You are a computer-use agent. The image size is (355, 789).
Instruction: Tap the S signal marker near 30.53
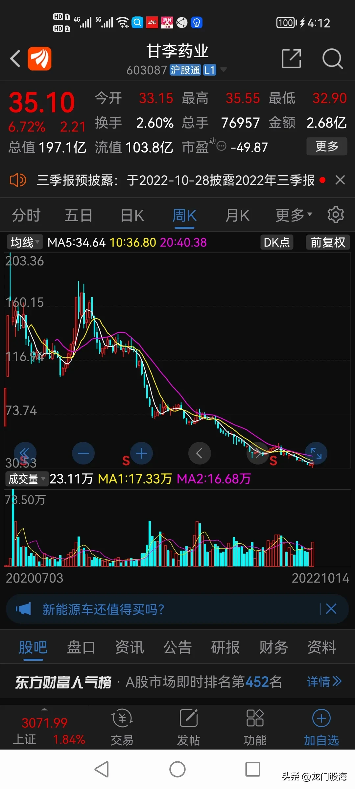click(x=23, y=460)
